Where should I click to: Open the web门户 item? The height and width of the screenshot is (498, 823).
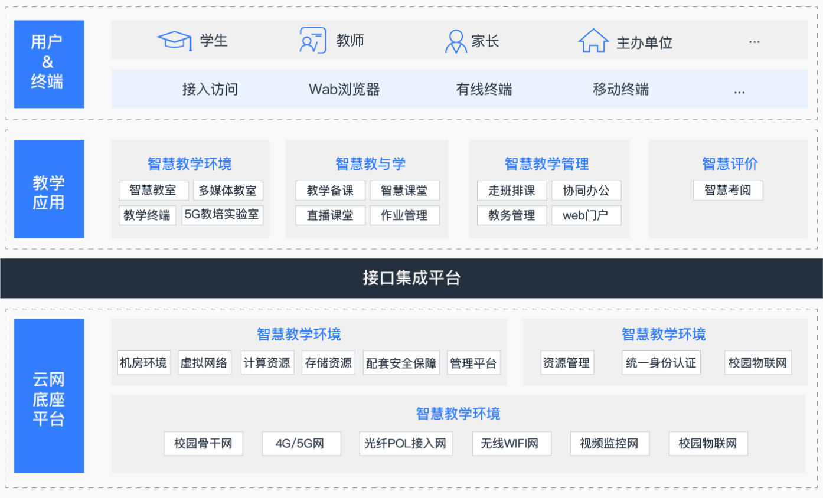(x=586, y=215)
